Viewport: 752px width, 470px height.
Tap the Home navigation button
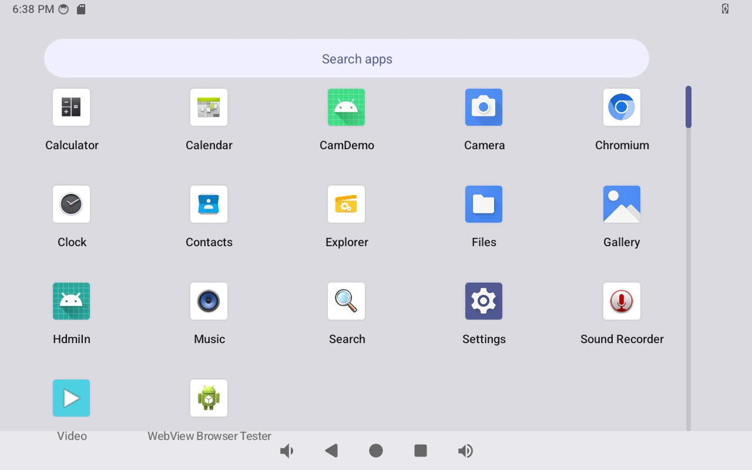click(x=376, y=451)
